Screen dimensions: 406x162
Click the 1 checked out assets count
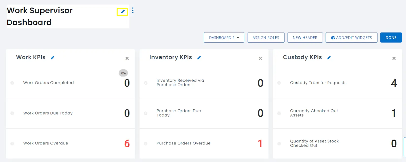point(394,113)
